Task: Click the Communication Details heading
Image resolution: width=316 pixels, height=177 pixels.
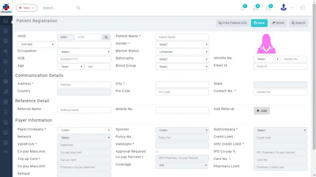Action: [x=39, y=76]
